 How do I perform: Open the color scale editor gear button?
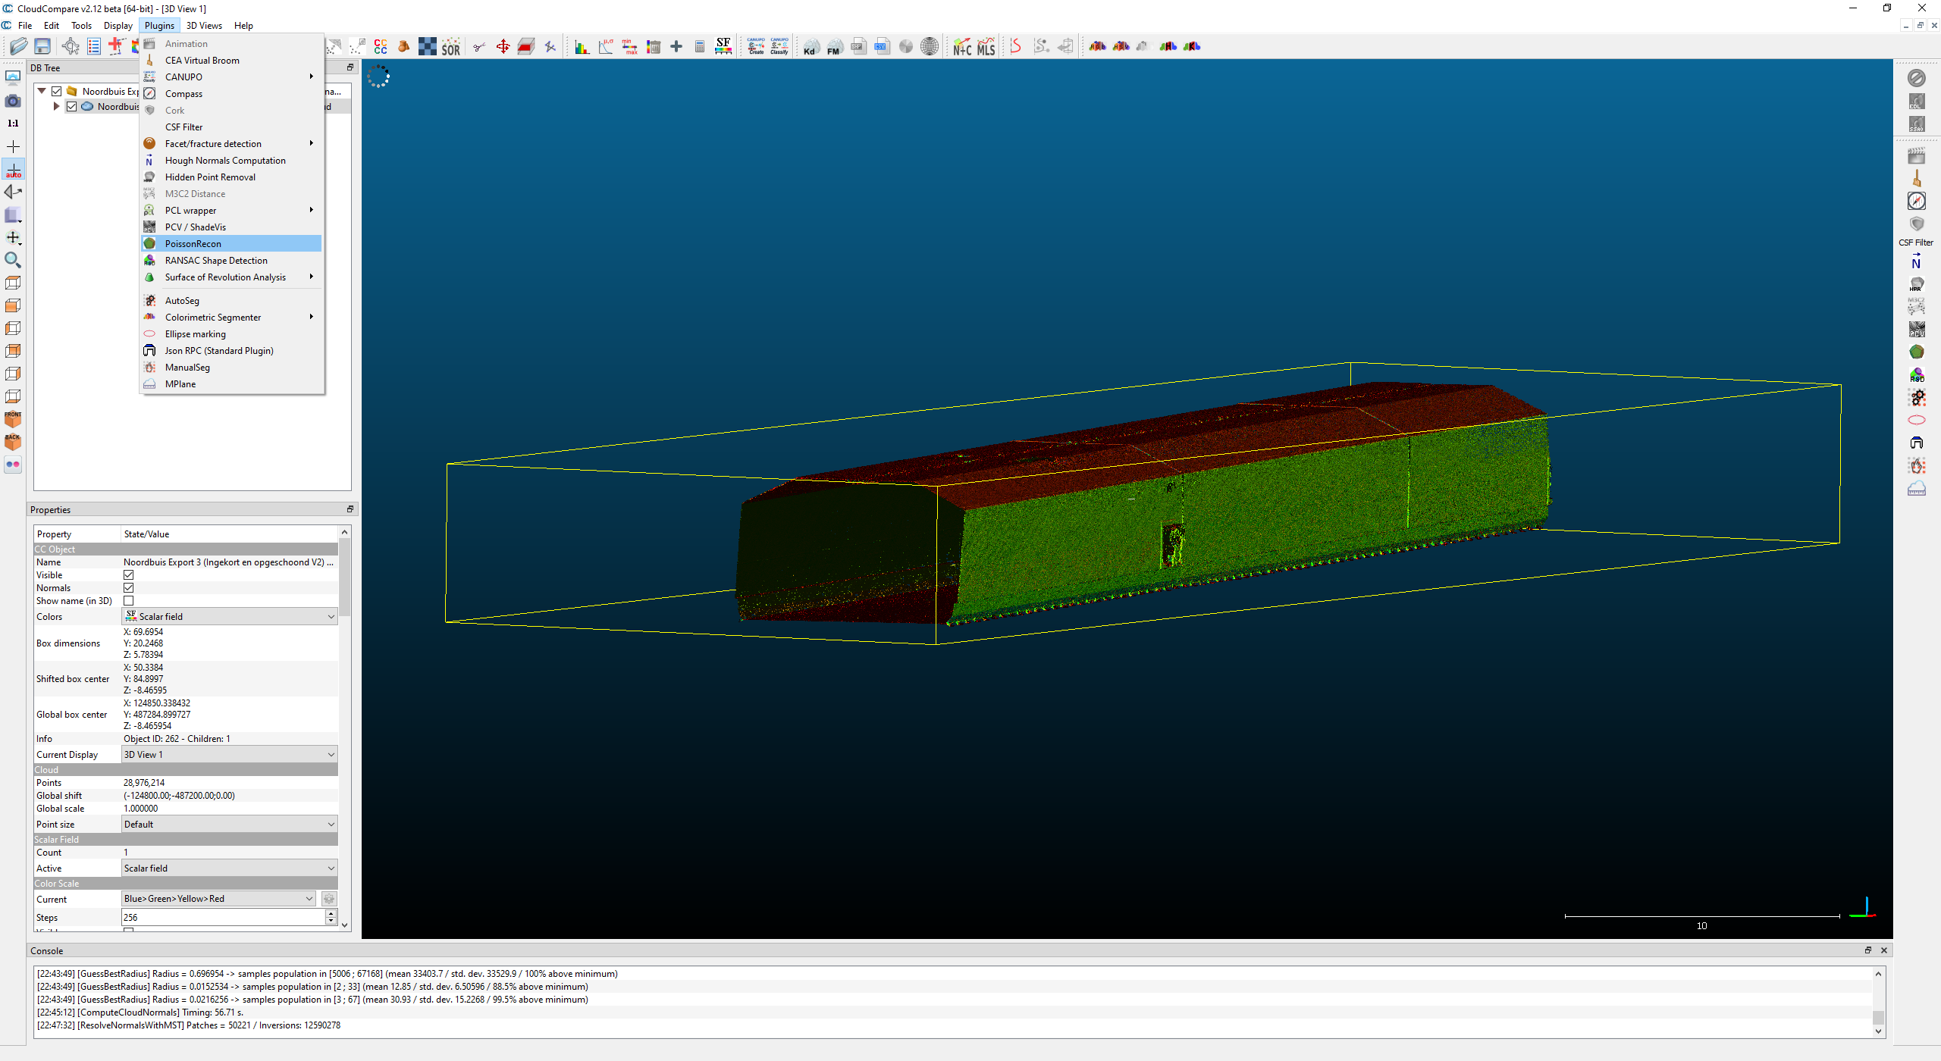(x=329, y=899)
